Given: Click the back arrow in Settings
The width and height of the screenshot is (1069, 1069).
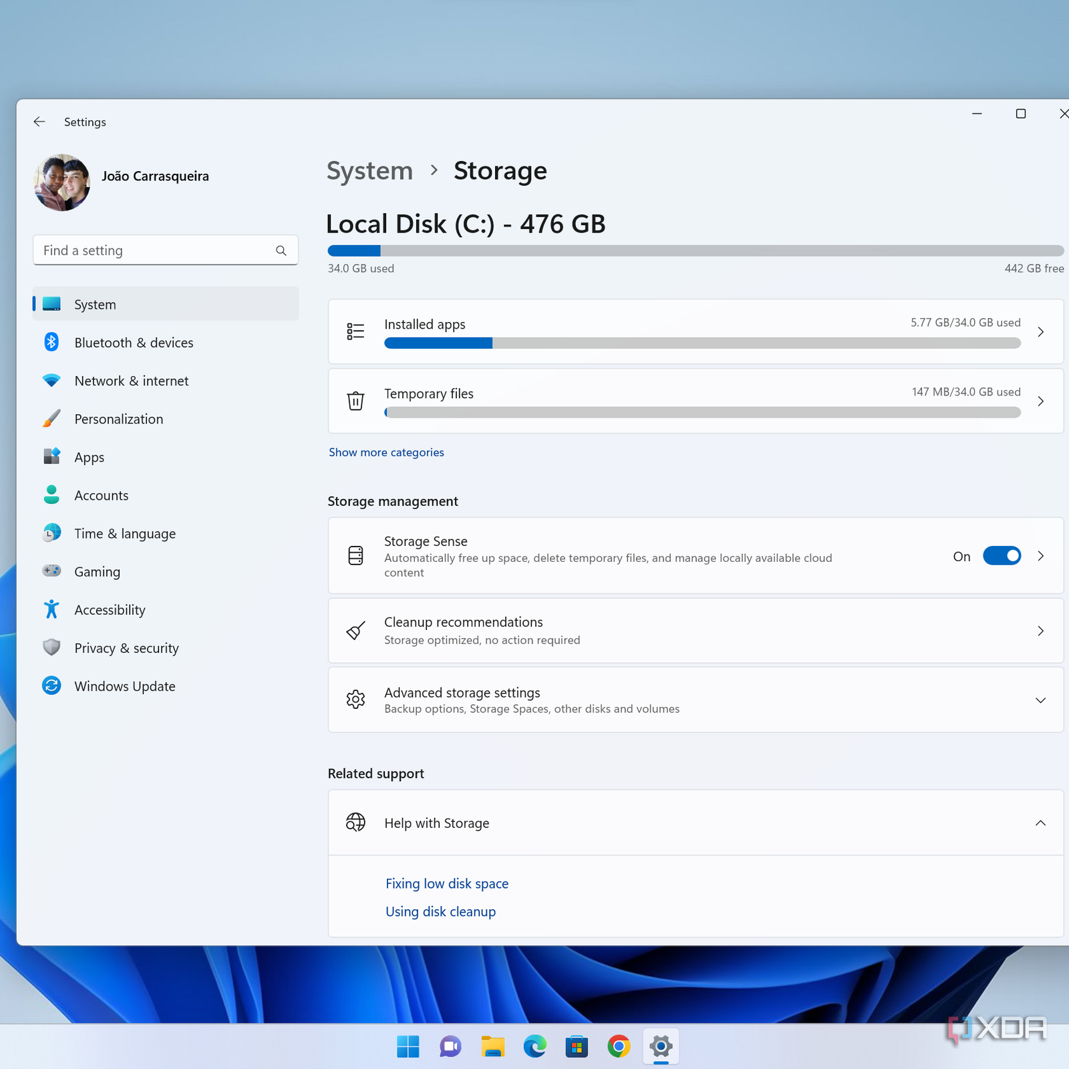Looking at the screenshot, I should tap(39, 122).
